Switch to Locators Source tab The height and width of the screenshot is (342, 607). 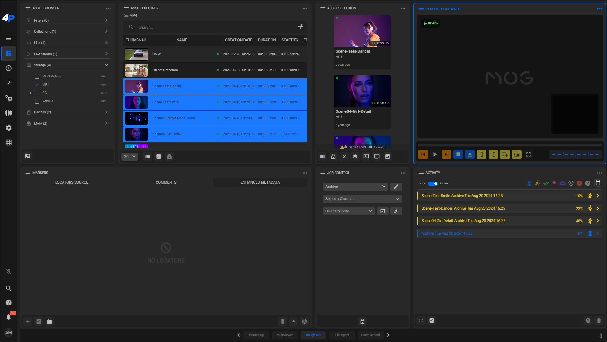tap(72, 182)
